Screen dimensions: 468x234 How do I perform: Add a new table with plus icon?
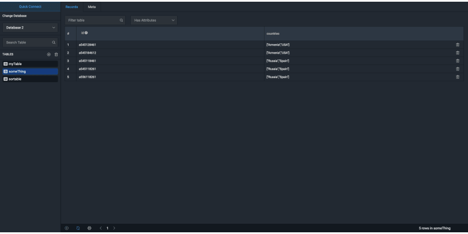(49, 54)
